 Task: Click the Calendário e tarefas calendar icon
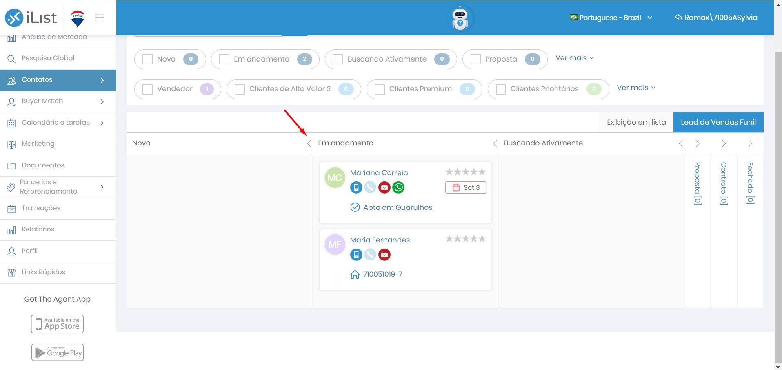11,123
